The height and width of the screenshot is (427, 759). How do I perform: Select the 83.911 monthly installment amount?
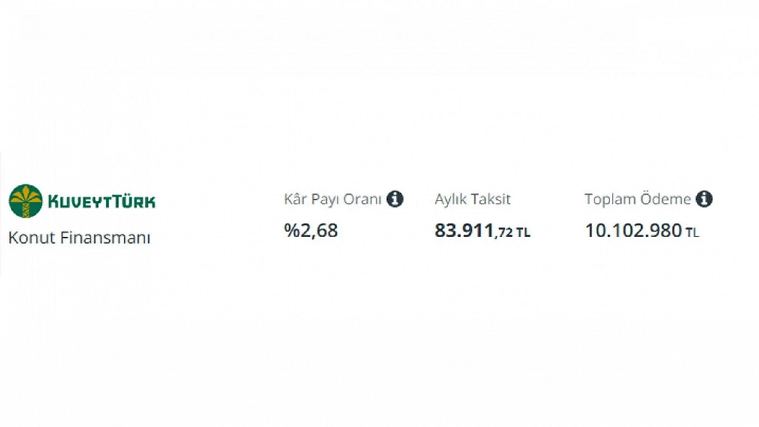tap(464, 230)
